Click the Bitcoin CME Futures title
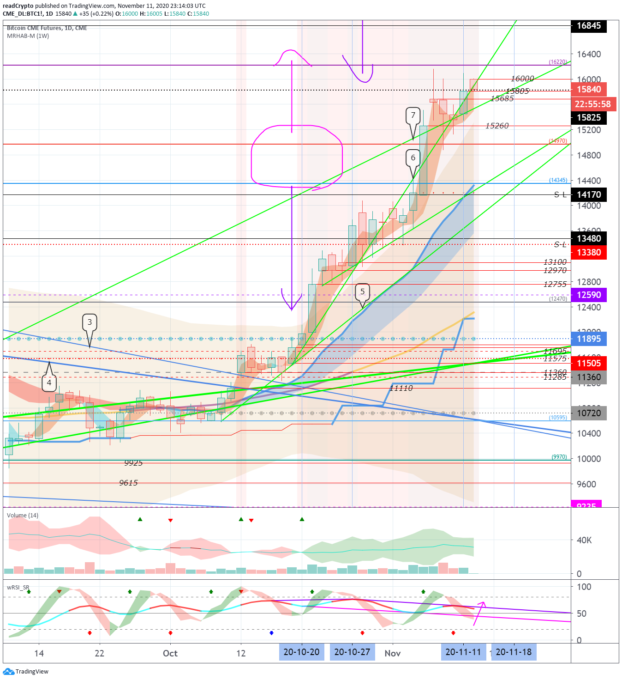The image size is (622, 680). coord(47,28)
